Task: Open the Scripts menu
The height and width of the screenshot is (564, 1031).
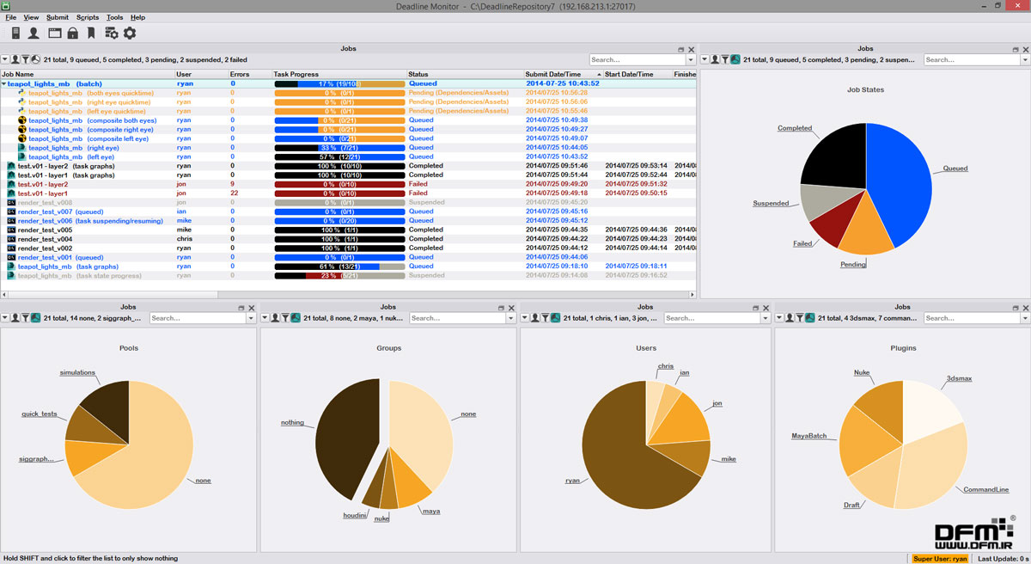Action: pyautogui.click(x=88, y=17)
